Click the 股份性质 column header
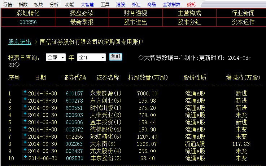This screenshot has height=166, width=266. (195, 77)
